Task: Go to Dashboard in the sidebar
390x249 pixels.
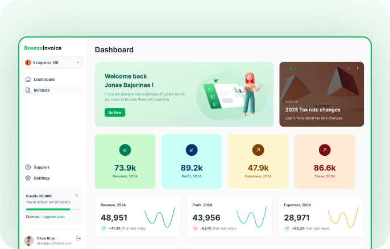Action: pos(52,80)
